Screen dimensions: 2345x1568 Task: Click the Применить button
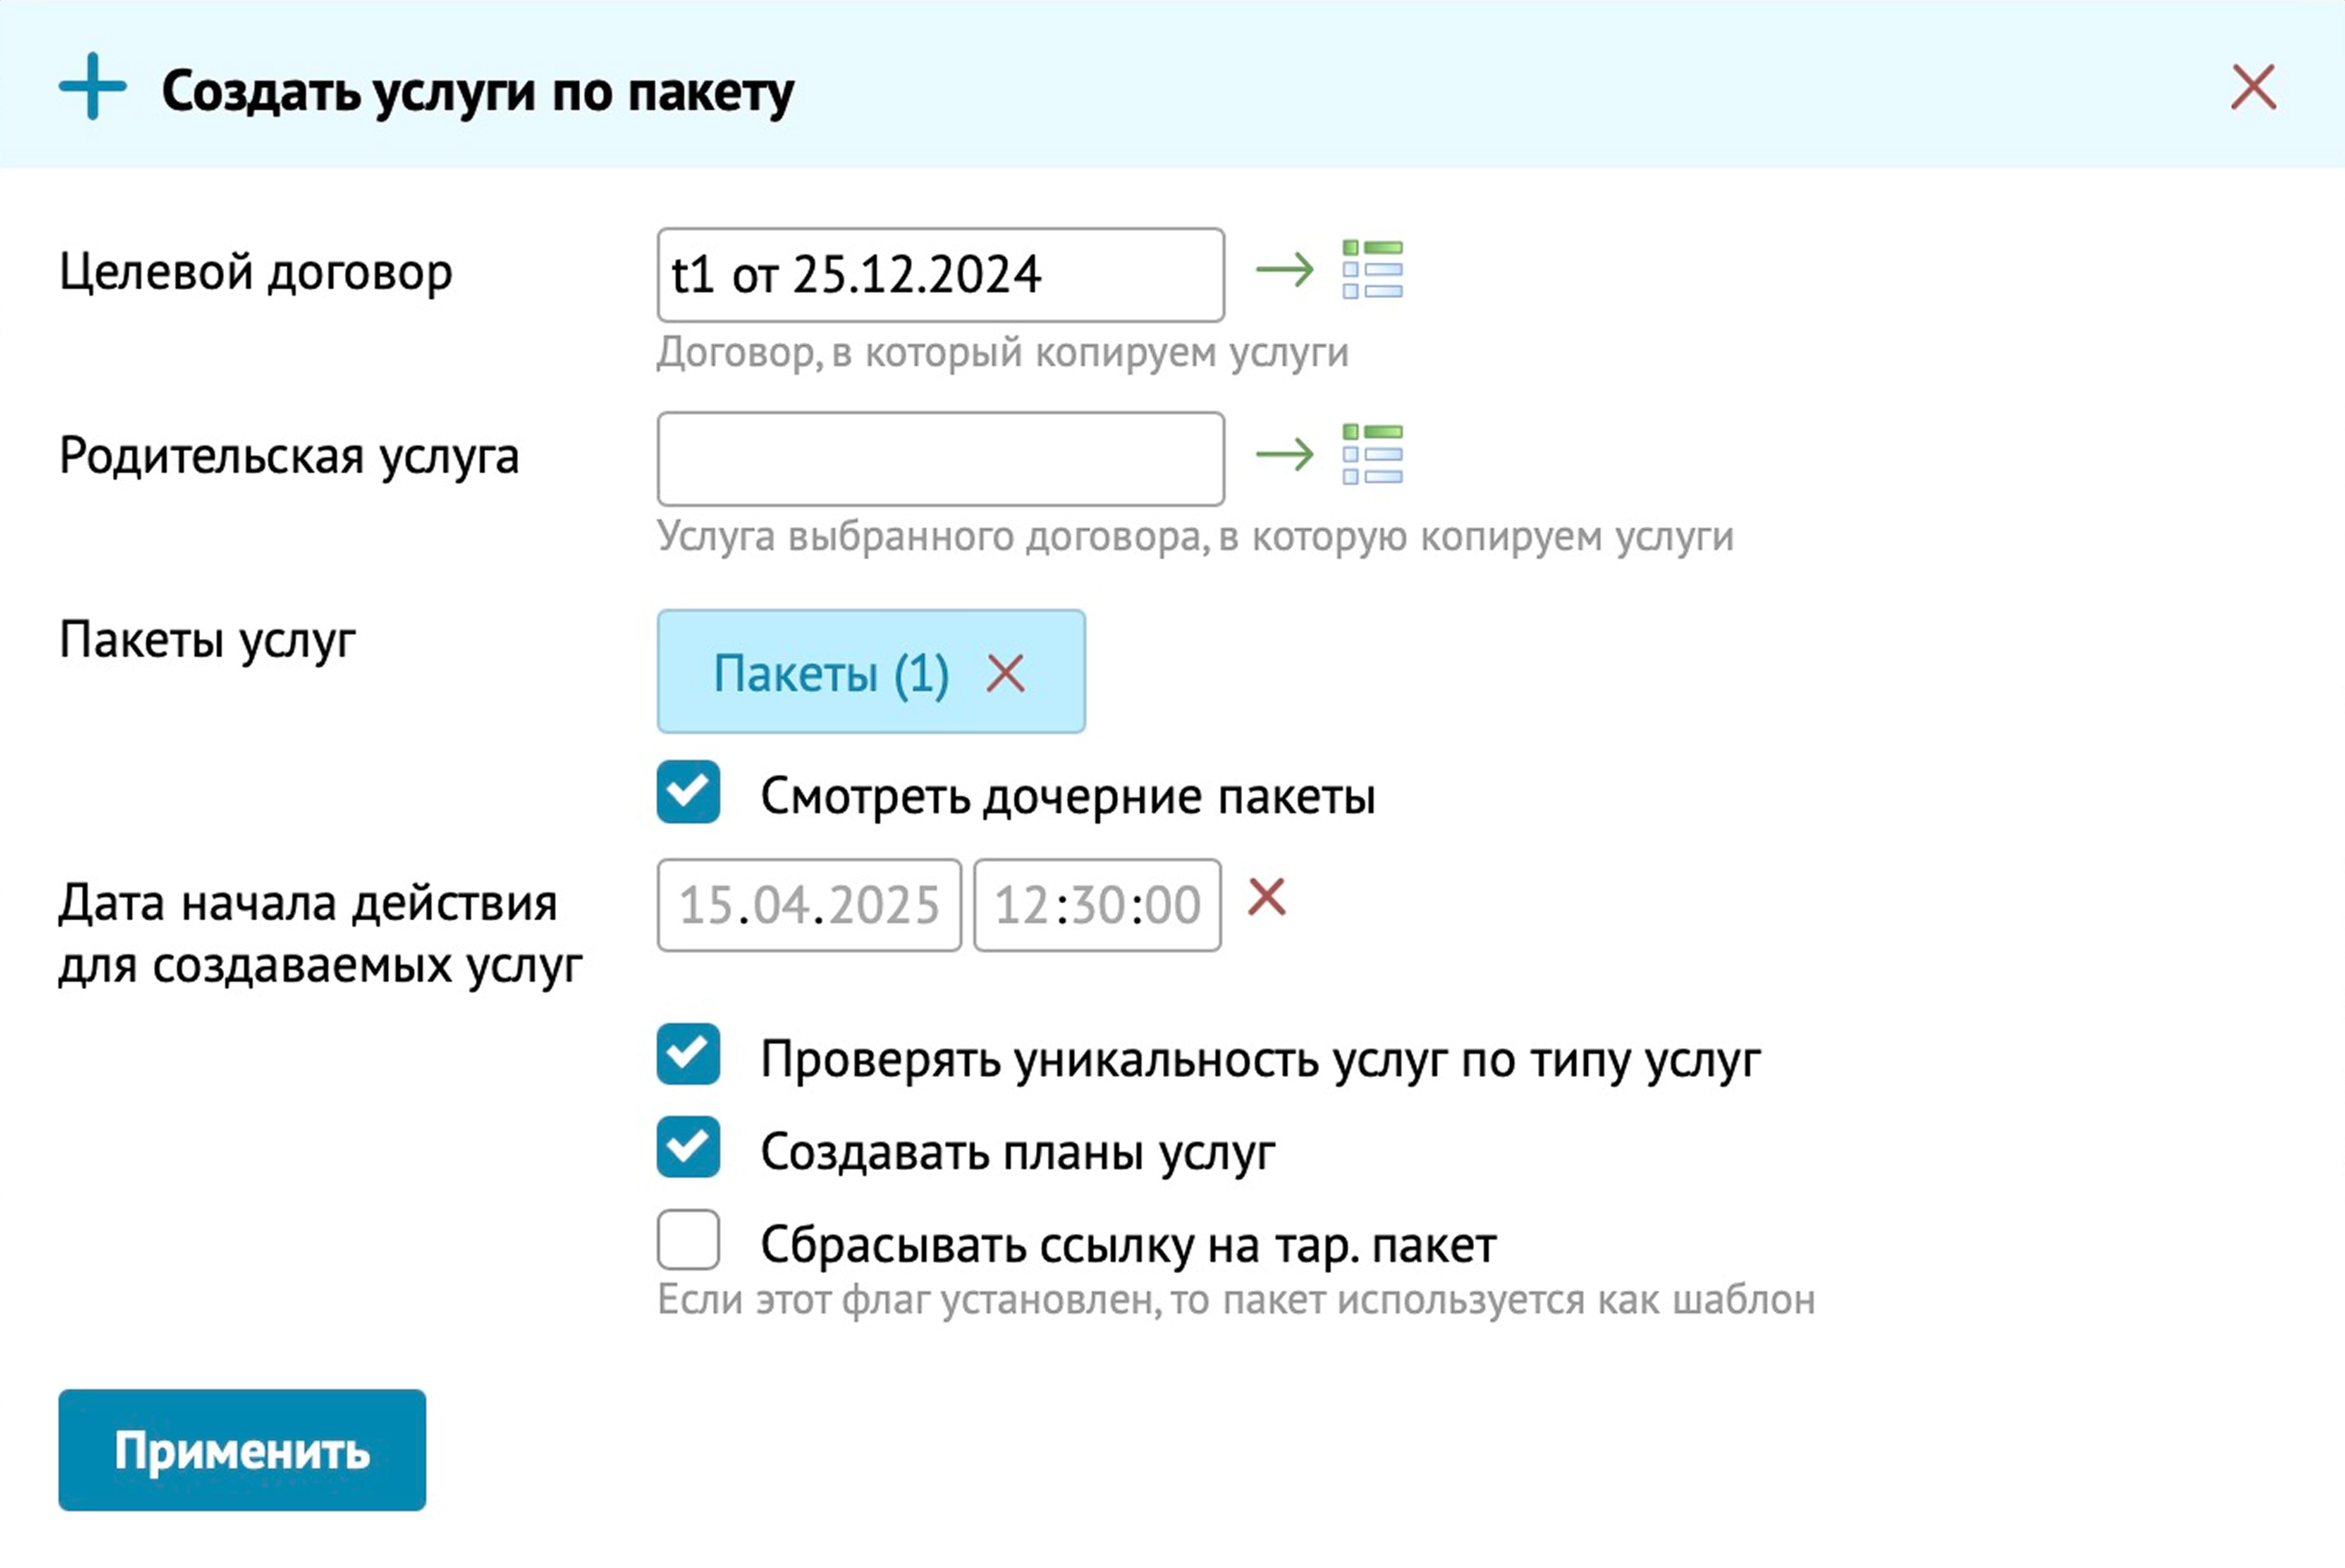click(242, 1450)
